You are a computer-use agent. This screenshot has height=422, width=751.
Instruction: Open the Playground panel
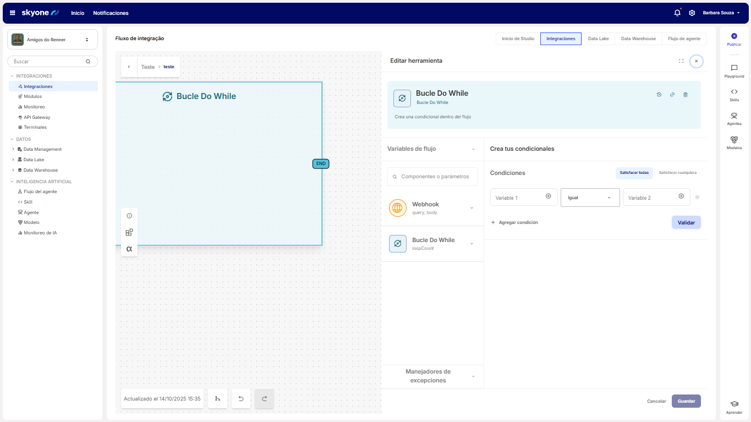(734, 68)
